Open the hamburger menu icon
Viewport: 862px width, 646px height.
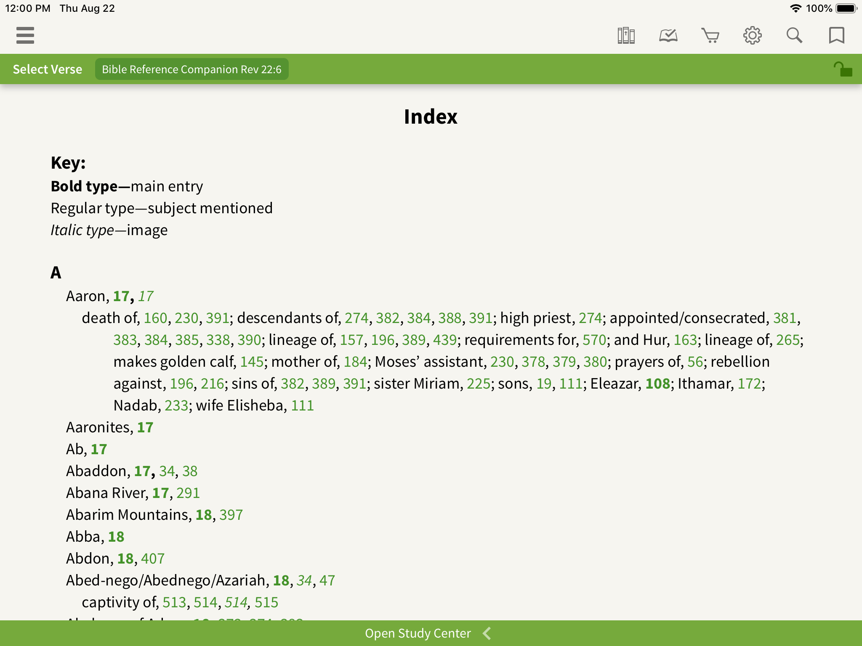pos(25,35)
